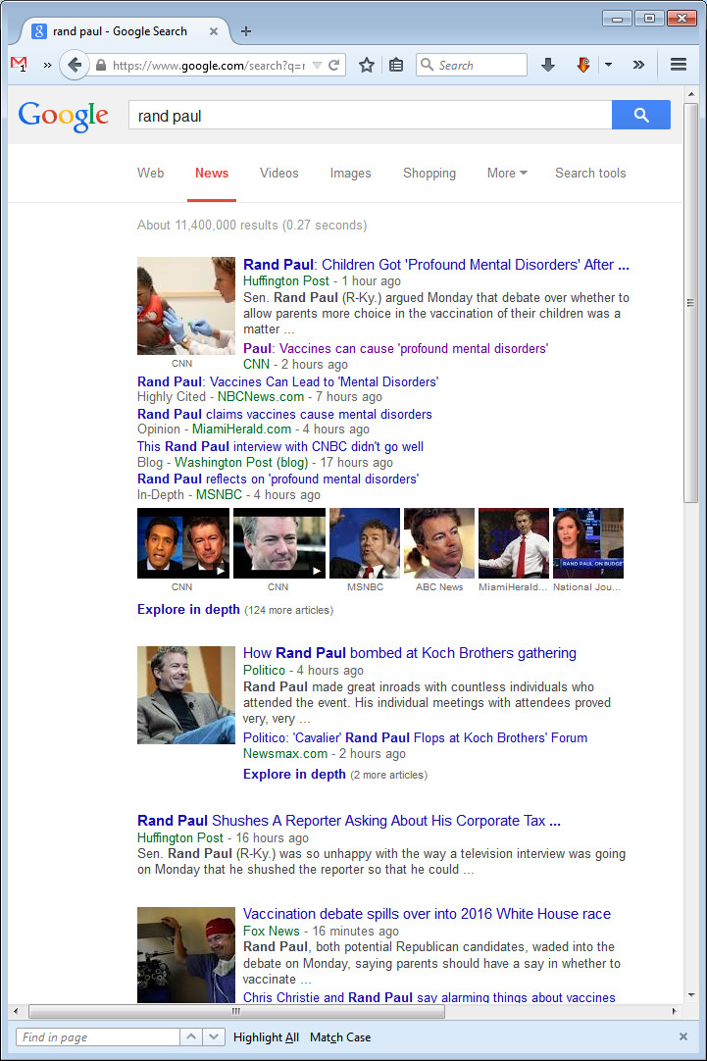
Task: Click the scroll up arrow of the page
Action: [690, 94]
